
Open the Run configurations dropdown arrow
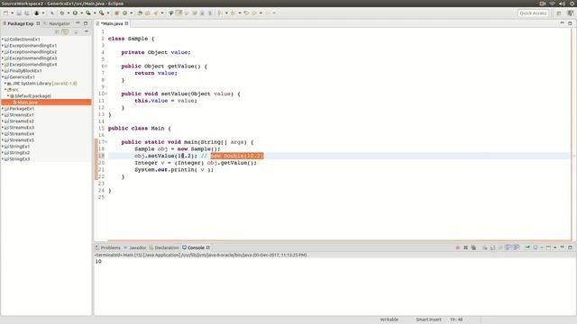tap(81, 13)
